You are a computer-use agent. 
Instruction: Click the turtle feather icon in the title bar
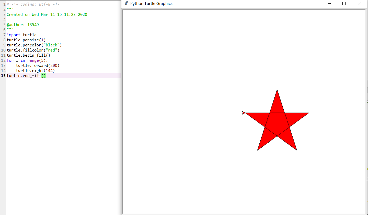[x=126, y=3]
